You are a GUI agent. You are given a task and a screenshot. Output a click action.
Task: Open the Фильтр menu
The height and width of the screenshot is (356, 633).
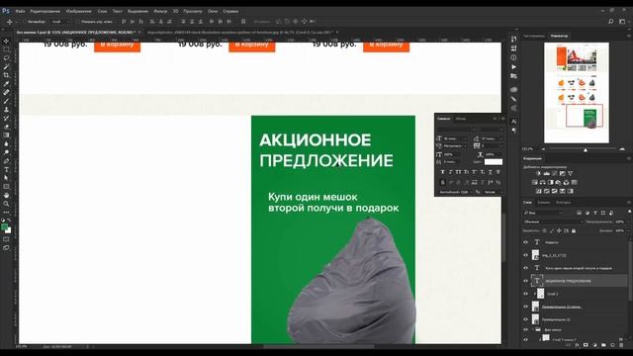coord(160,11)
